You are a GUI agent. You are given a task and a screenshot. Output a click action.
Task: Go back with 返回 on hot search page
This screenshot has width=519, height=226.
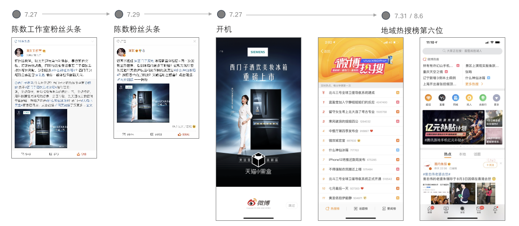click(x=325, y=51)
